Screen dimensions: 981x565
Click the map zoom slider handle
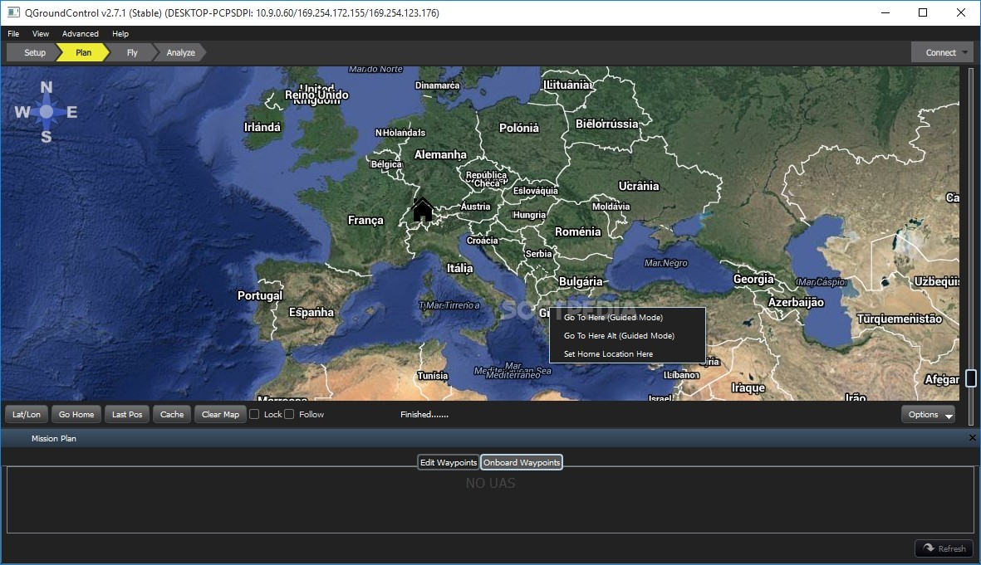tap(971, 378)
